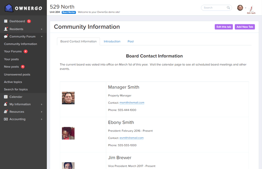This screenshot has width=262, height=169.
Task: Expand the Accounting submenu arrow
Action: tap(41, 119)
